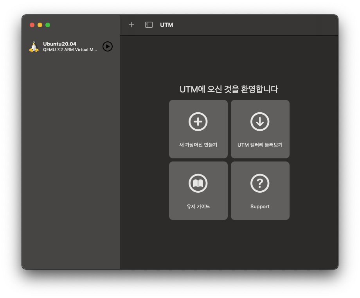Toggle the sidebar visibility icon
This screenshot has width=360, height=298.
[149, 25]
